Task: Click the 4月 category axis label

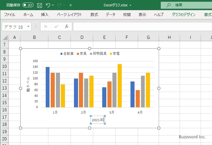Action: 140,113
